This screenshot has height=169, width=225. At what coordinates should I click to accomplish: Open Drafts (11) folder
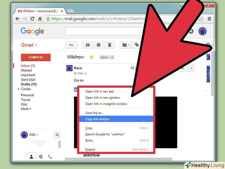click(x=29, y=84)
